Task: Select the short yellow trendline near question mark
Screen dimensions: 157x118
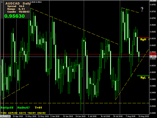Action: [x=130, y=10]
